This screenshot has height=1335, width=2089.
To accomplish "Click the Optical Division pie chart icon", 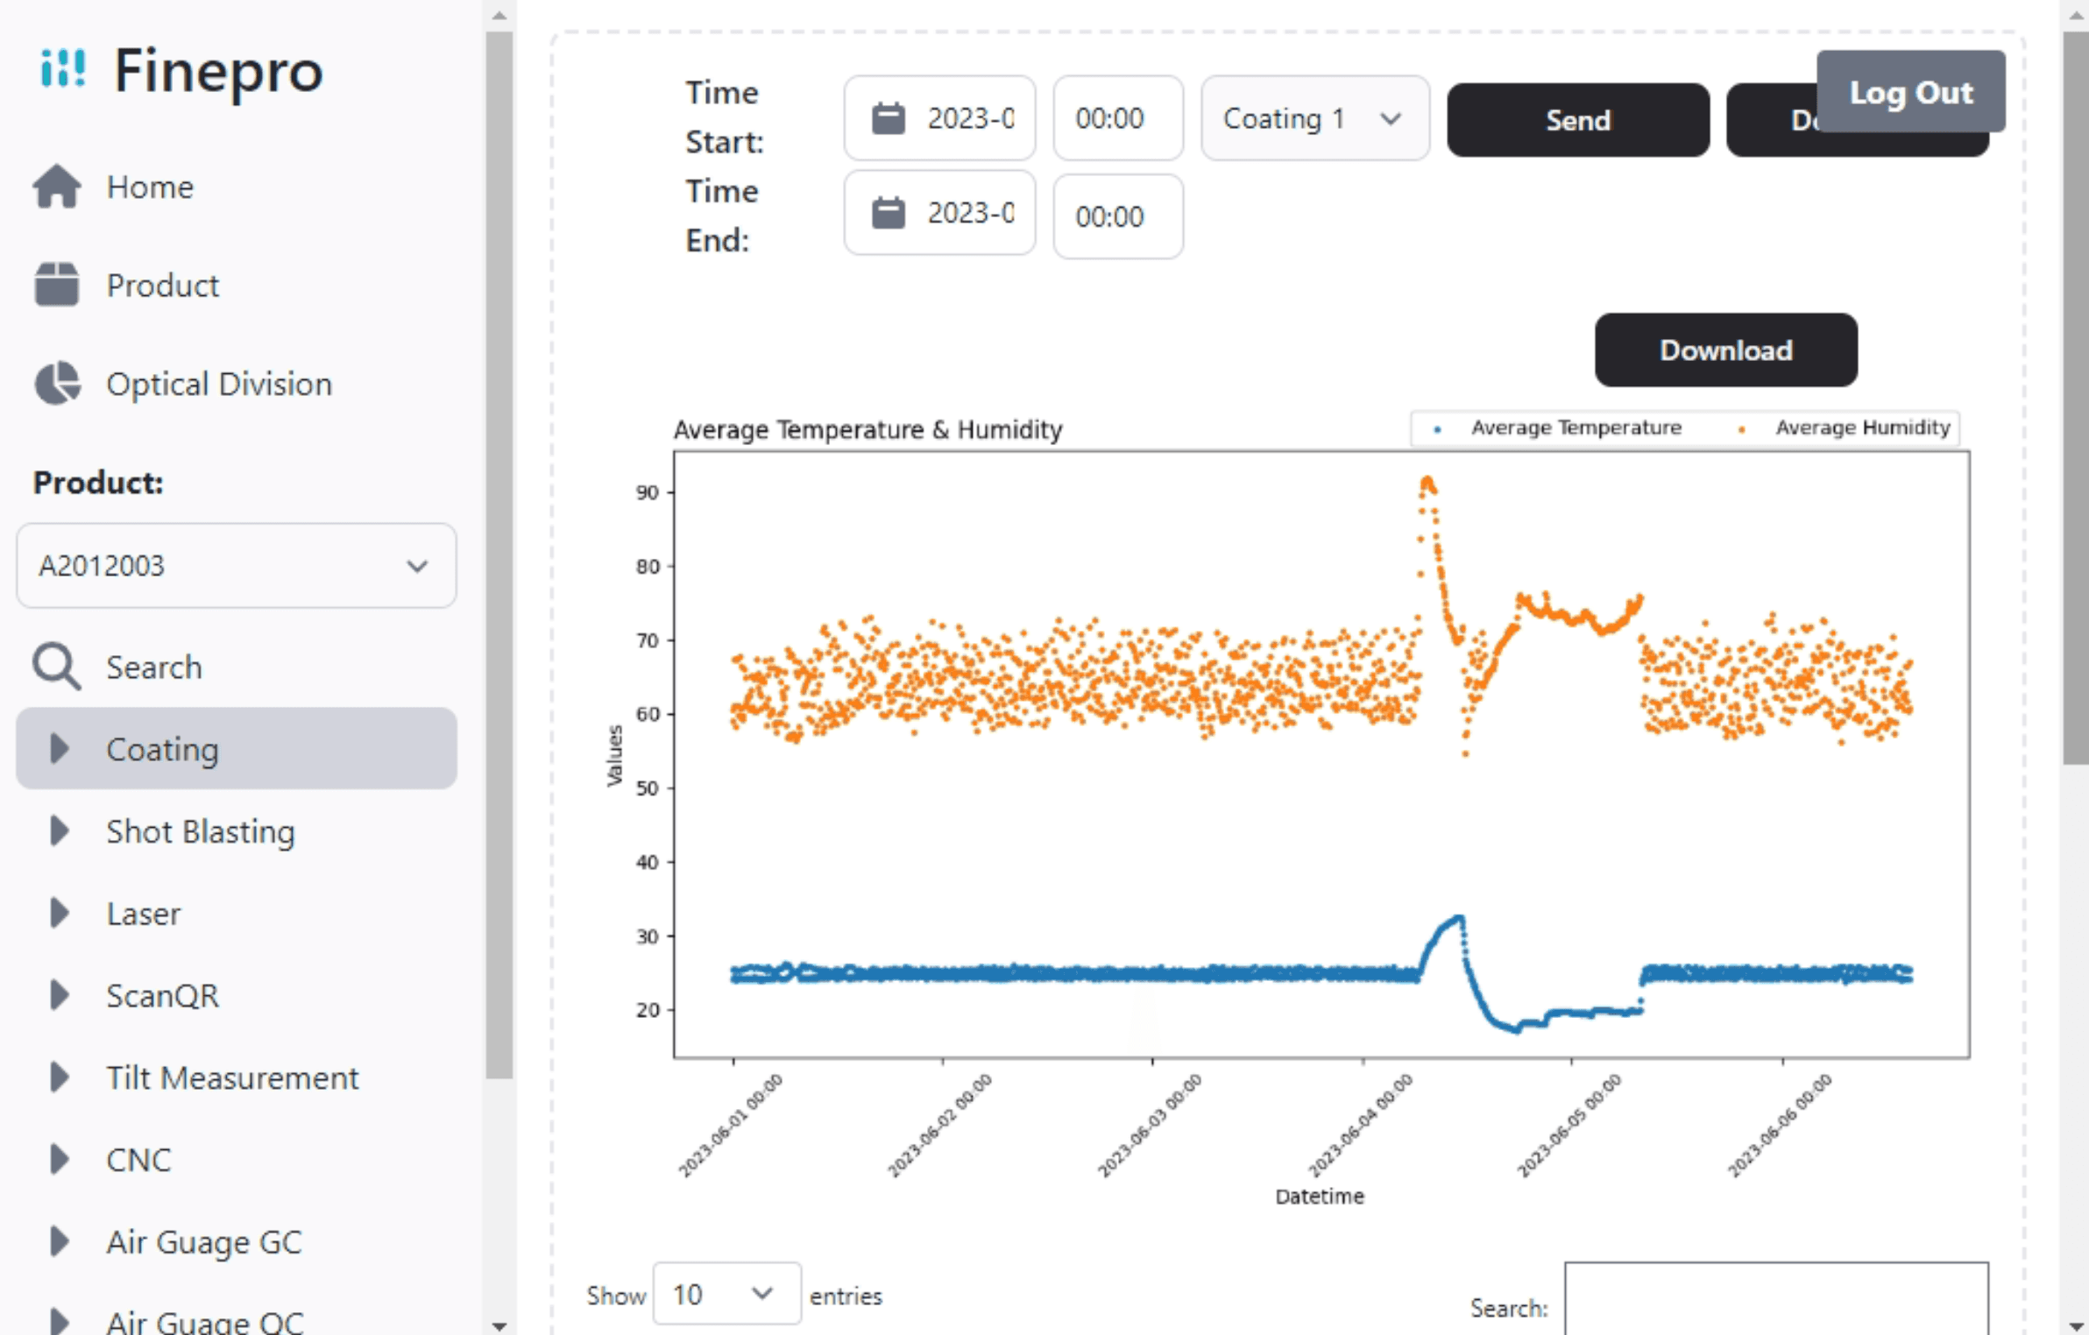I will (x=57, y=384).
